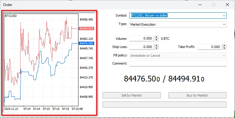Click the large 84494.910 ask quote
The width and height of the screenshot is (235, 118).
(186, 79)
